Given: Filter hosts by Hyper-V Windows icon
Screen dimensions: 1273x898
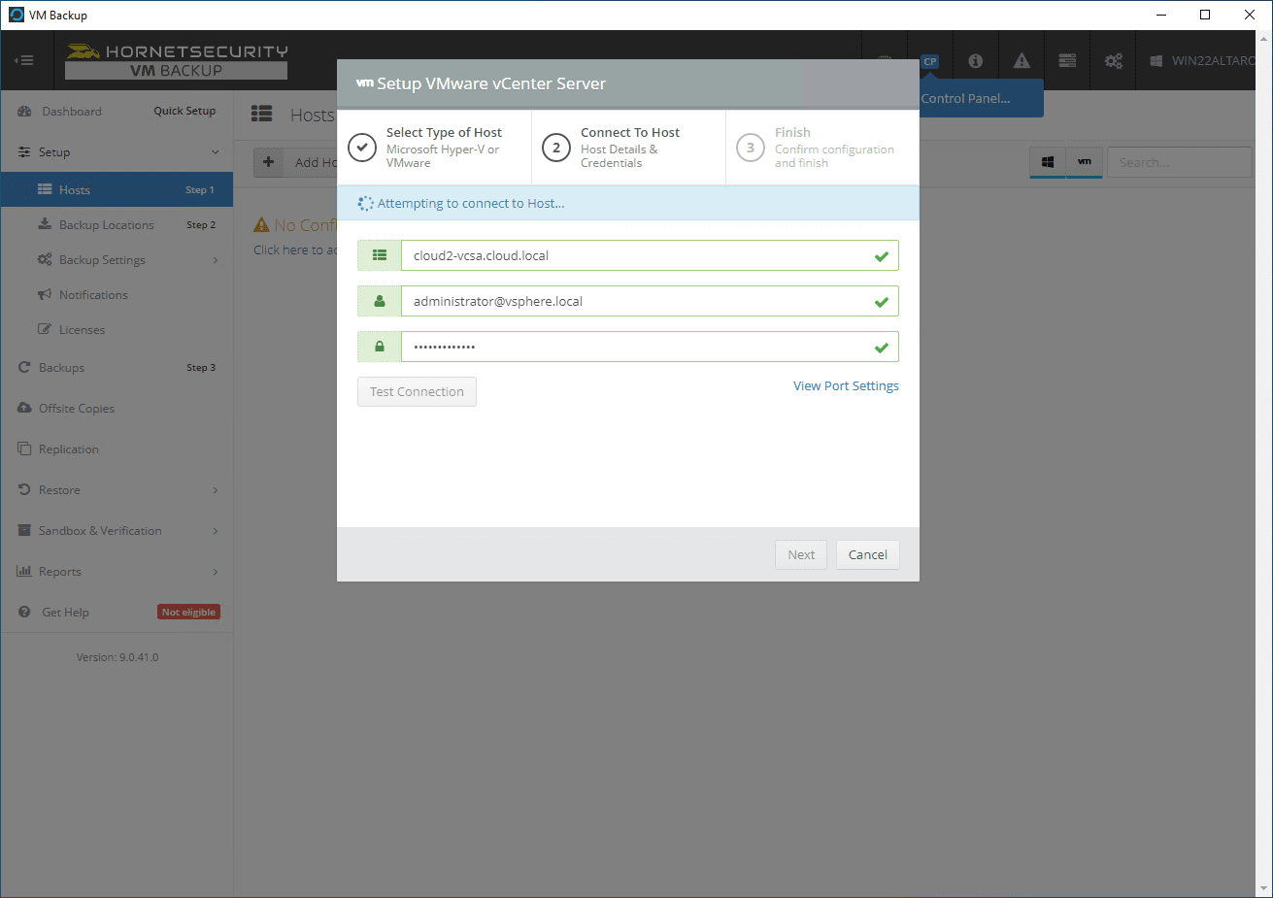Looking at the screenshot, I should tap(1048, 162).
